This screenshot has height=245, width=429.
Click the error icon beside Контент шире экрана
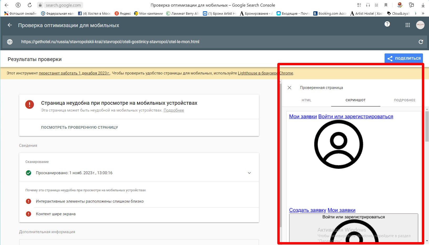[29, 214]
